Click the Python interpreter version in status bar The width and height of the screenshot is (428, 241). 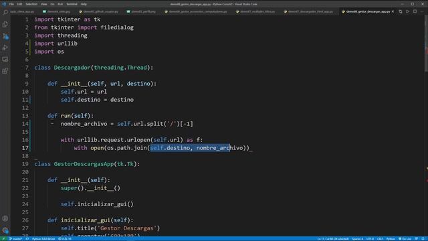pyautogui.click(x=43, y=239)
